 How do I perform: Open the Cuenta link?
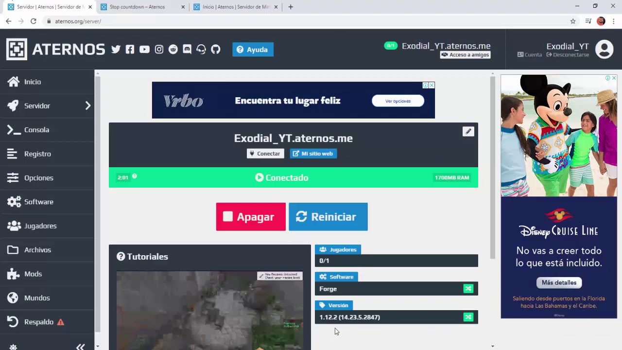pyautogui.click(x=530, y=55)
